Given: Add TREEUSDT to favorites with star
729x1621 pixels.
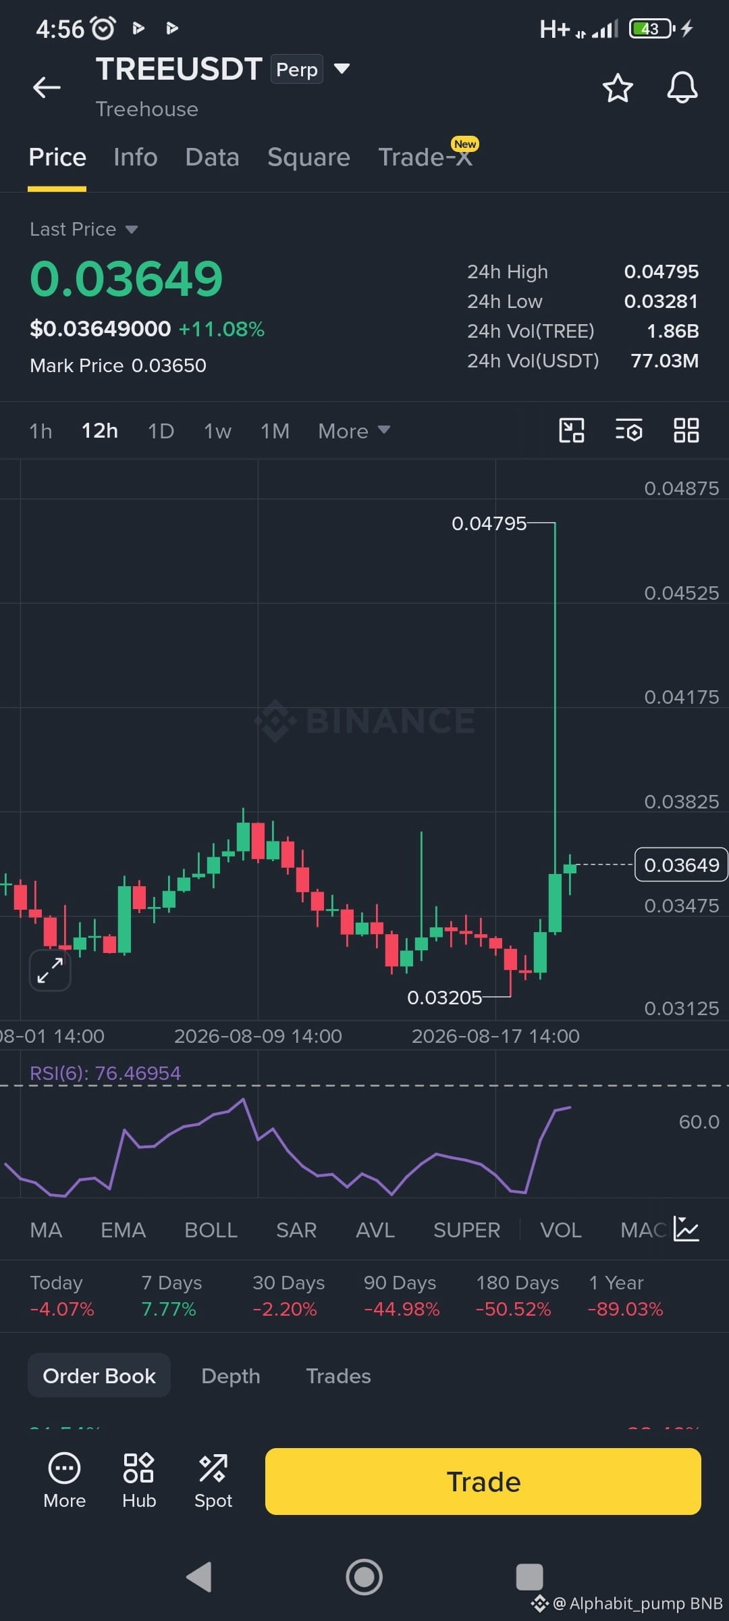Looking at the screenshot, I should 618,88.
